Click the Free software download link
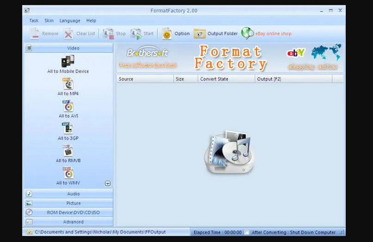The width and height of the screenshot is (373, 242). point(148,65)
